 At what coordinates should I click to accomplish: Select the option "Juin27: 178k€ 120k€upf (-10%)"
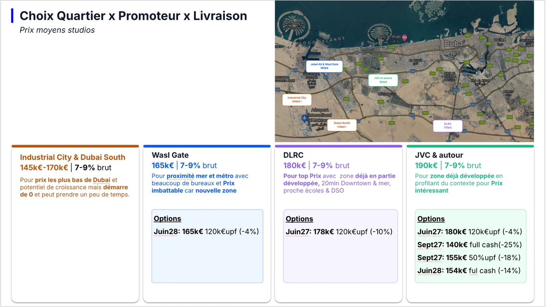pyautogui.click(x=339, y=232)
